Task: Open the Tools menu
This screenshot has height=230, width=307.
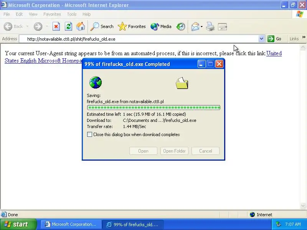Action: (72, 14)
